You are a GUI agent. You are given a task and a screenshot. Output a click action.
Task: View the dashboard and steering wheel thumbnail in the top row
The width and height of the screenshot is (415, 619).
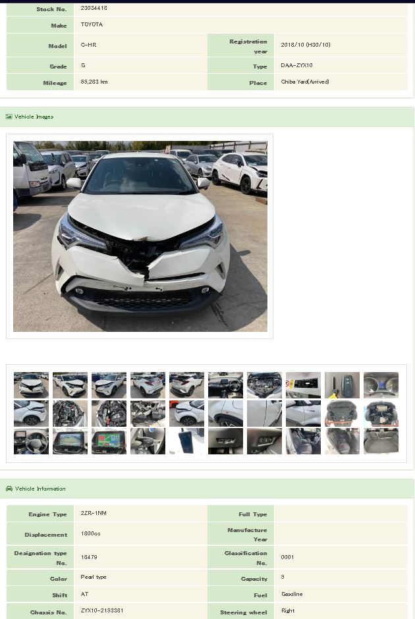(225, 385)
